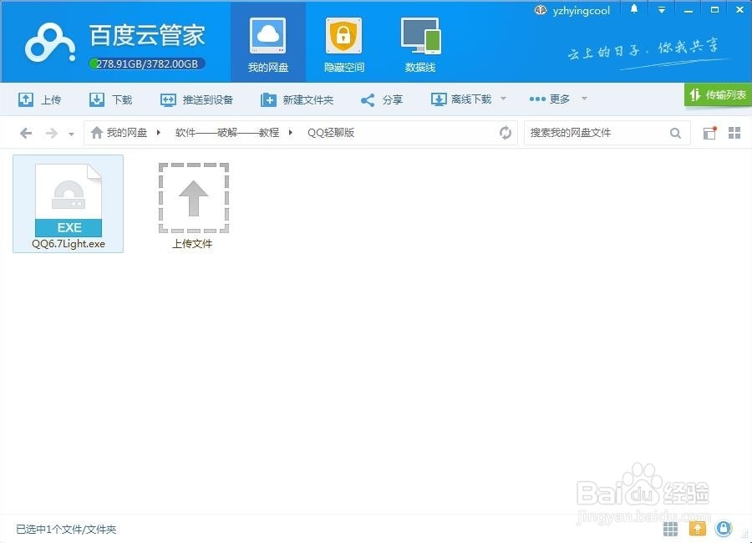This screenshot has width=752, height=543.
Task: Expand navigation history dropdown
Action: tap(72, 134)
